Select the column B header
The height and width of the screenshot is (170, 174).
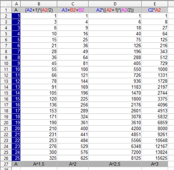click(39, 3)
